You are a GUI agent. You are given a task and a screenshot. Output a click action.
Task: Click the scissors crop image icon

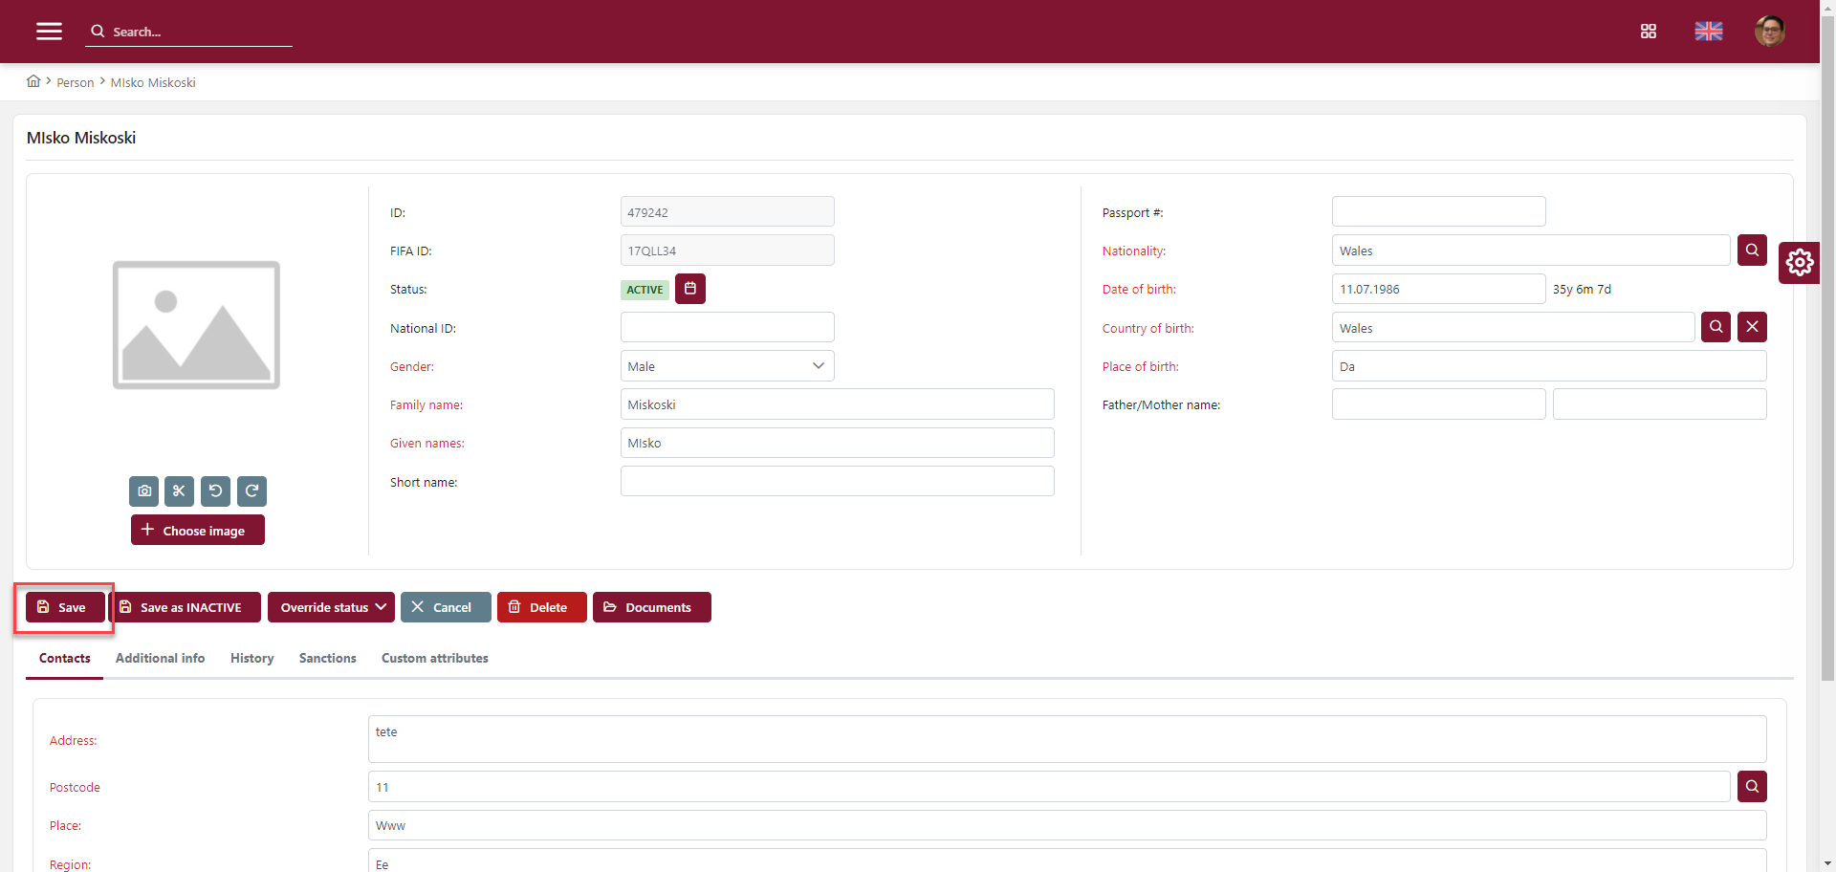(x=179, y=491)
